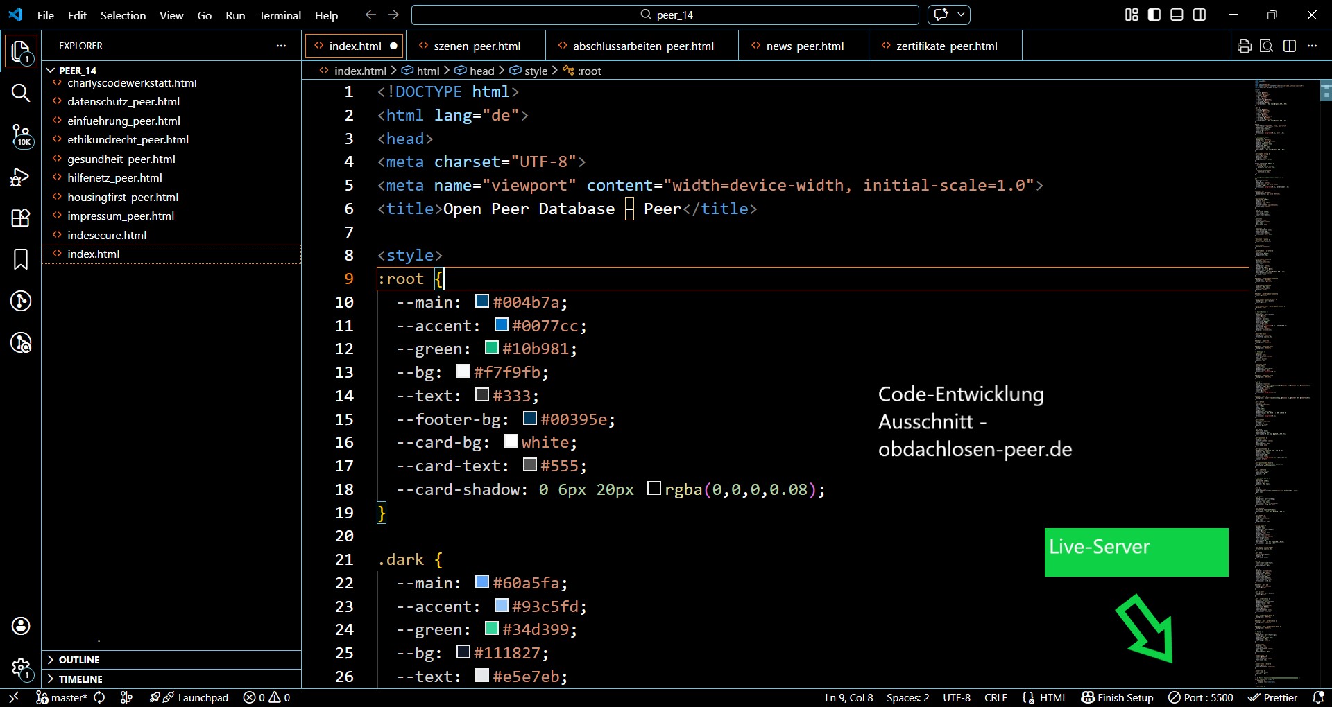Toggle primary side bar visibility
Image resolution: width=1332 pixels, height=707 pixels.
(1154, 15)
